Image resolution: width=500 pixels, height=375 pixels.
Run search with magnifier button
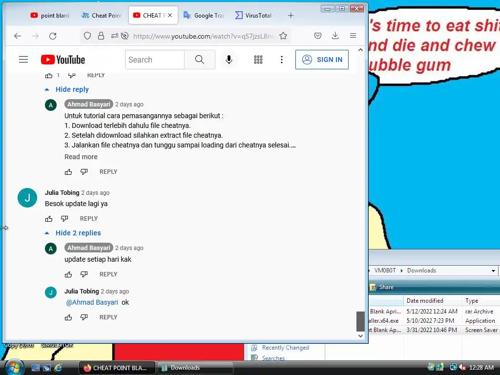[x=200, y=60]
